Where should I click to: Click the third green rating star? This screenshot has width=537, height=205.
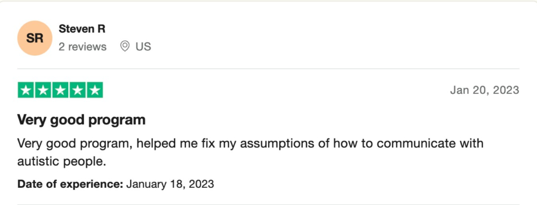tap(60, 90)
